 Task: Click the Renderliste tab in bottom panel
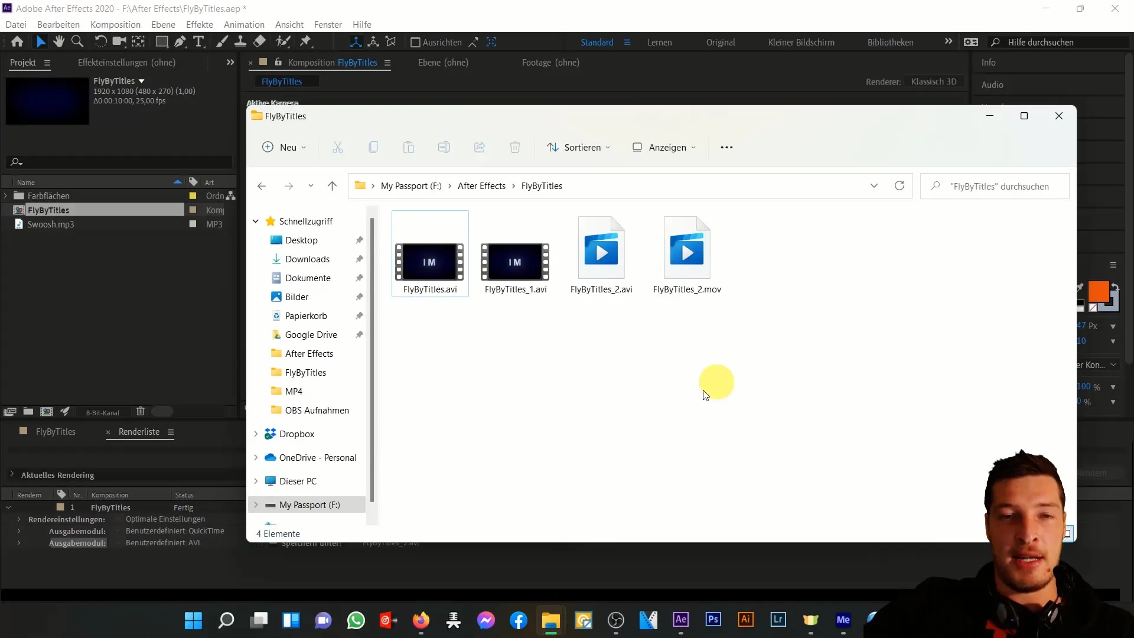(139, 431)
